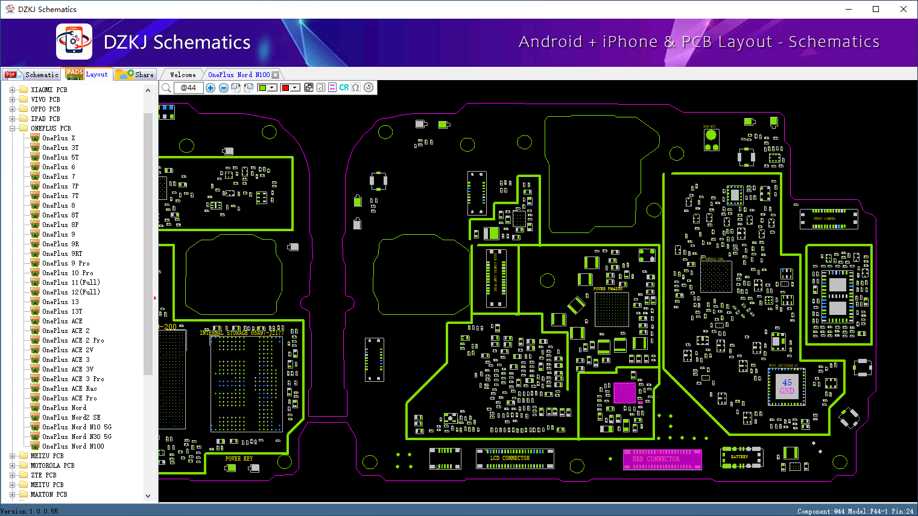Expand the ZTE PCB folder

(x=12, y=475)
